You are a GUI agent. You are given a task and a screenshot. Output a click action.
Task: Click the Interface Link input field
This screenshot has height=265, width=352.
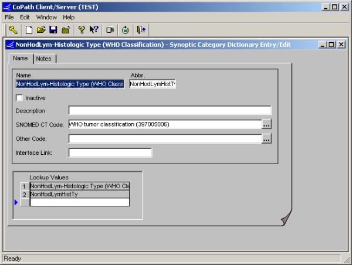(110, 153)
